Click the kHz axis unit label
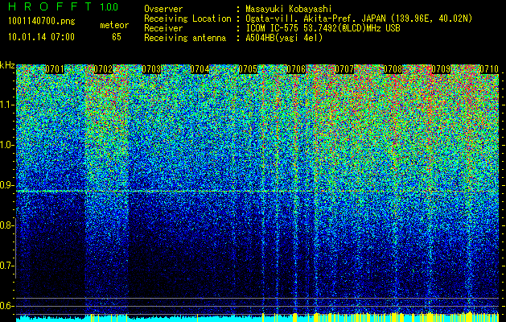This screenshot has height=322, width=506. pos(7,65)
